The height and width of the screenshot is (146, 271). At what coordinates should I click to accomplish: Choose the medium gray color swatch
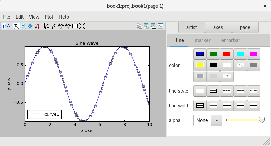200,76
